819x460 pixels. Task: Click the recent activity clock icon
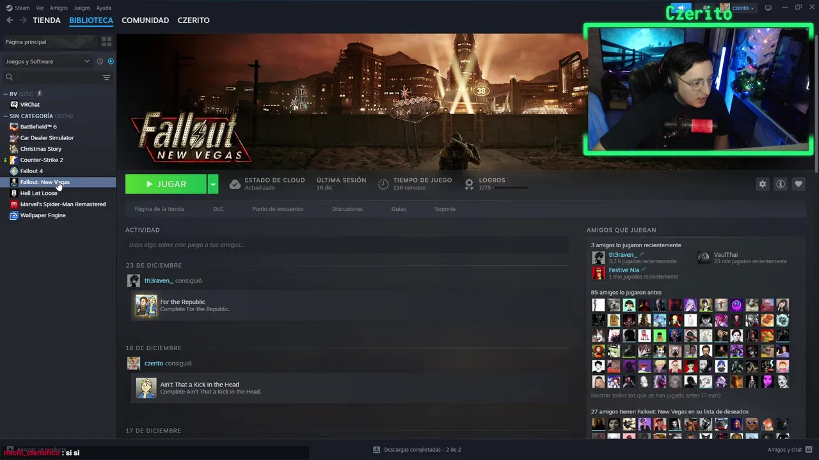point(100,61)
